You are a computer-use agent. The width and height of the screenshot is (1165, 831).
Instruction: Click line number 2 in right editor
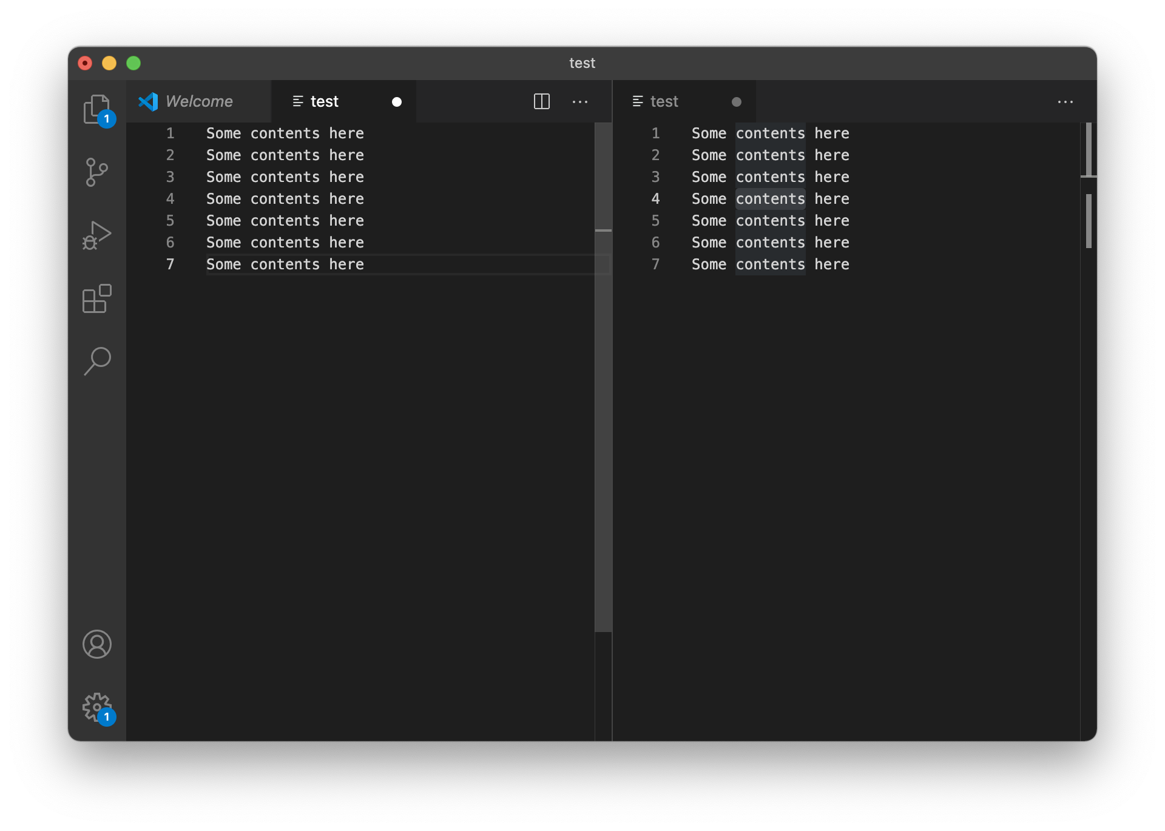click(x=656, y=155)
